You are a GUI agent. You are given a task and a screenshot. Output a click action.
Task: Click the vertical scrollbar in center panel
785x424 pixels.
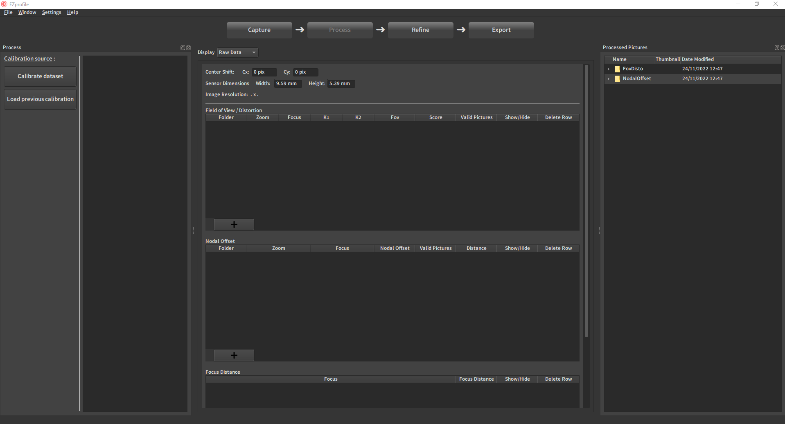(586, 200)
